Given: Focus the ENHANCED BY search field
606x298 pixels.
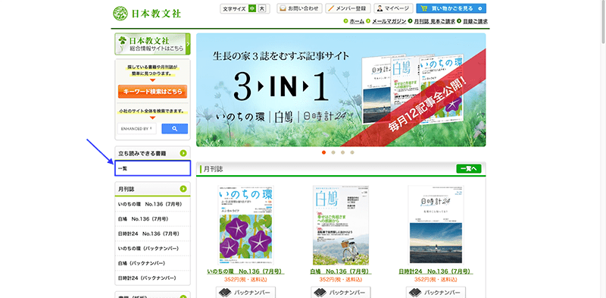Looking at the screenshot, I should pos(137,128).
